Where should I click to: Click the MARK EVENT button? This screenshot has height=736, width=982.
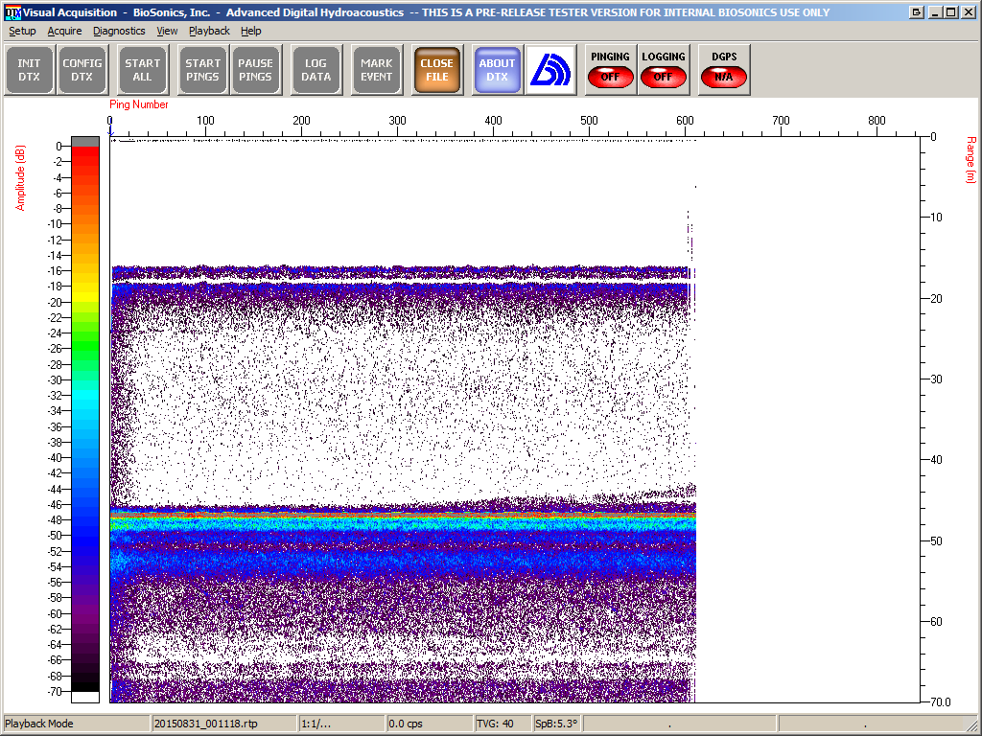(376, 70)
